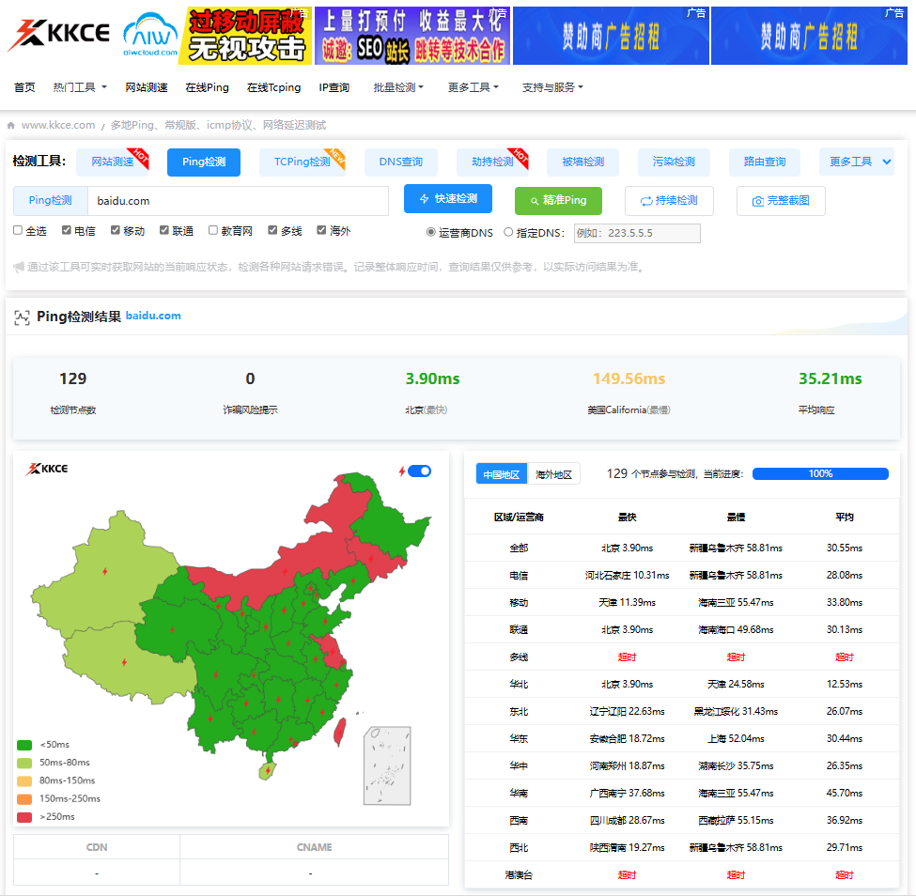Uncheck the 移动 checkbox
Image resolution: width=916 pixels, height=896 pixels.
(x=116, y=230)
